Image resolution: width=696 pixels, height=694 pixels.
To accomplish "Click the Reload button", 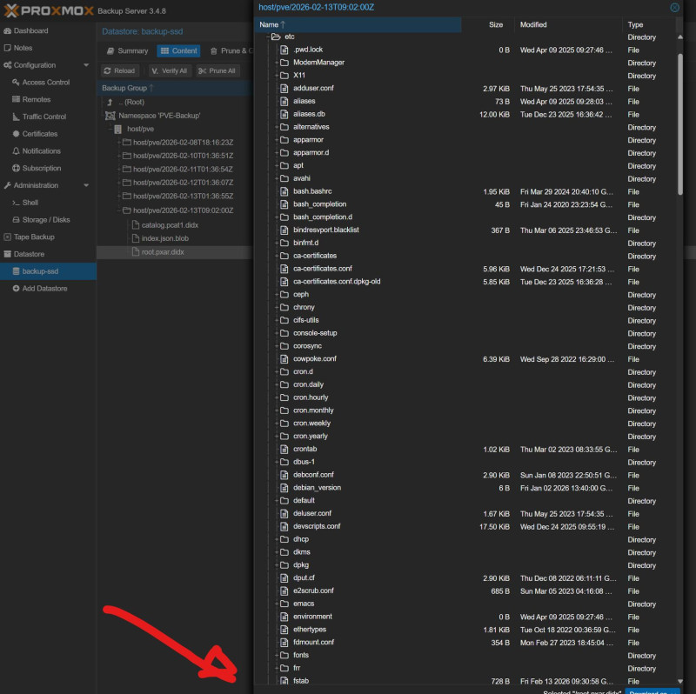I will (x=120, y=71).
